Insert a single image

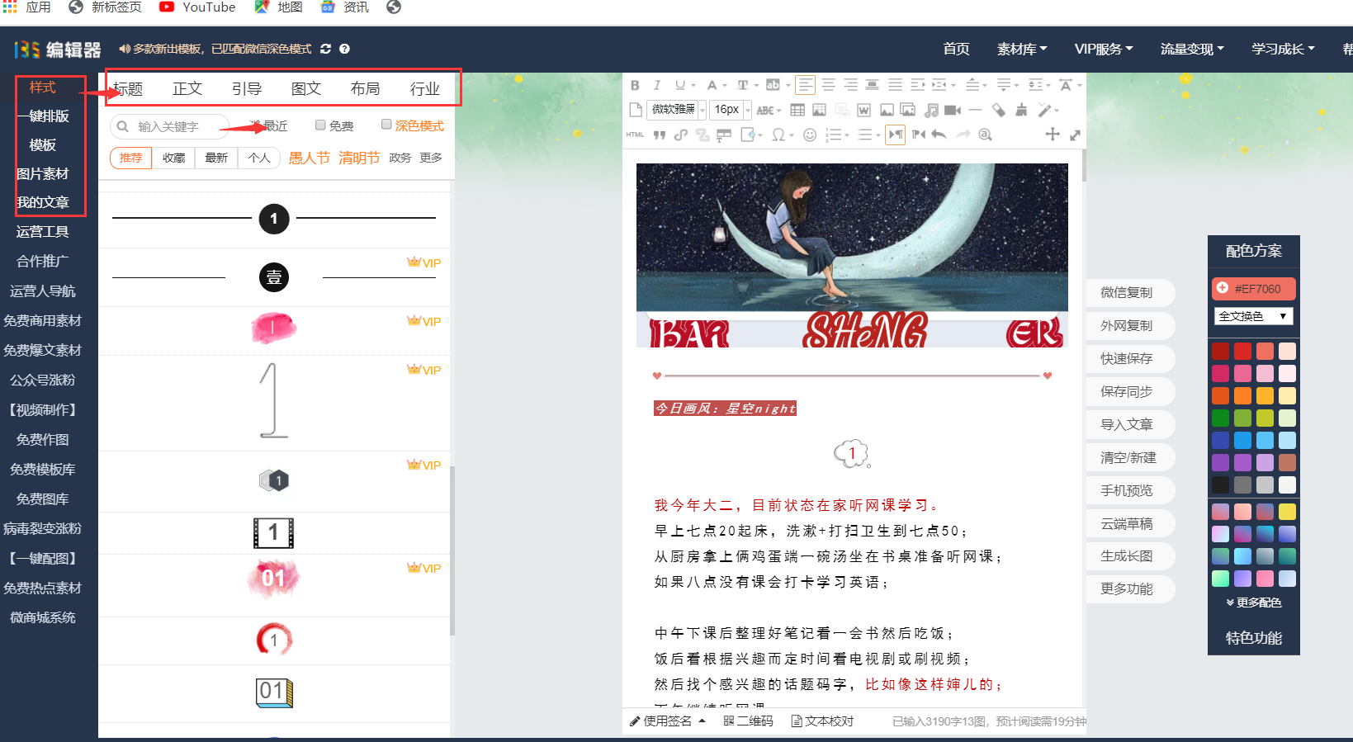(x=887, y=110)
